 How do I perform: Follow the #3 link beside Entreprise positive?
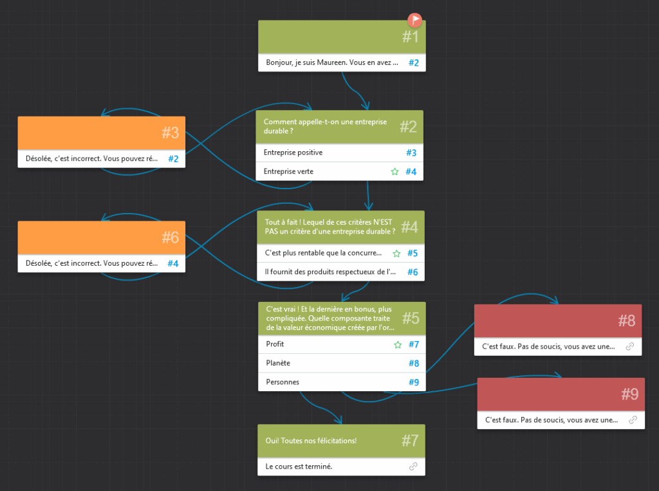(411, 153)
